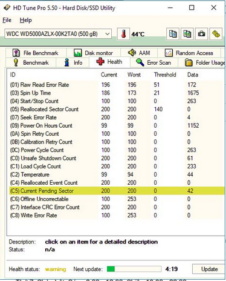Click the warning health status text
Screen dimensions: 226x281
click(56, 269)
